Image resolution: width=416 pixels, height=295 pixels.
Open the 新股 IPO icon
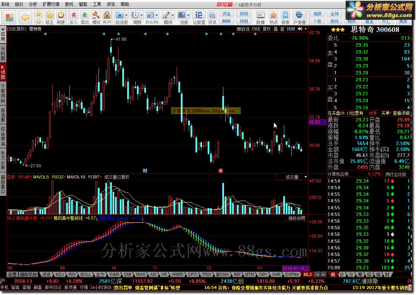[x=285, y=18]
